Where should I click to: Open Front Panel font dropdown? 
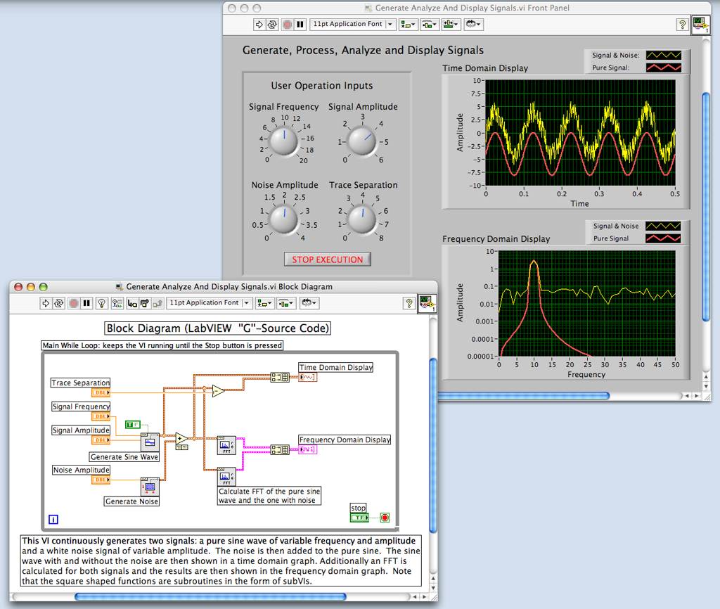point(352,24)
